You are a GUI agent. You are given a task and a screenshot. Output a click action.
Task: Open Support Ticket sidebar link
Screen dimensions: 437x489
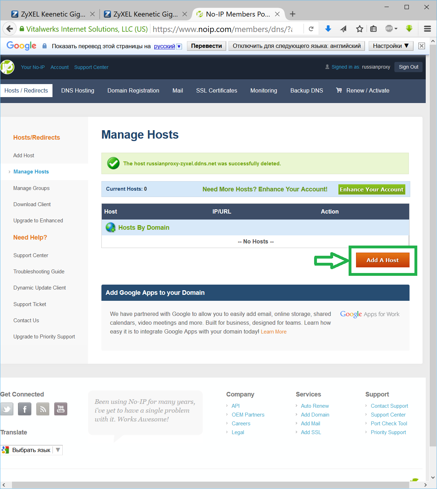30,304
